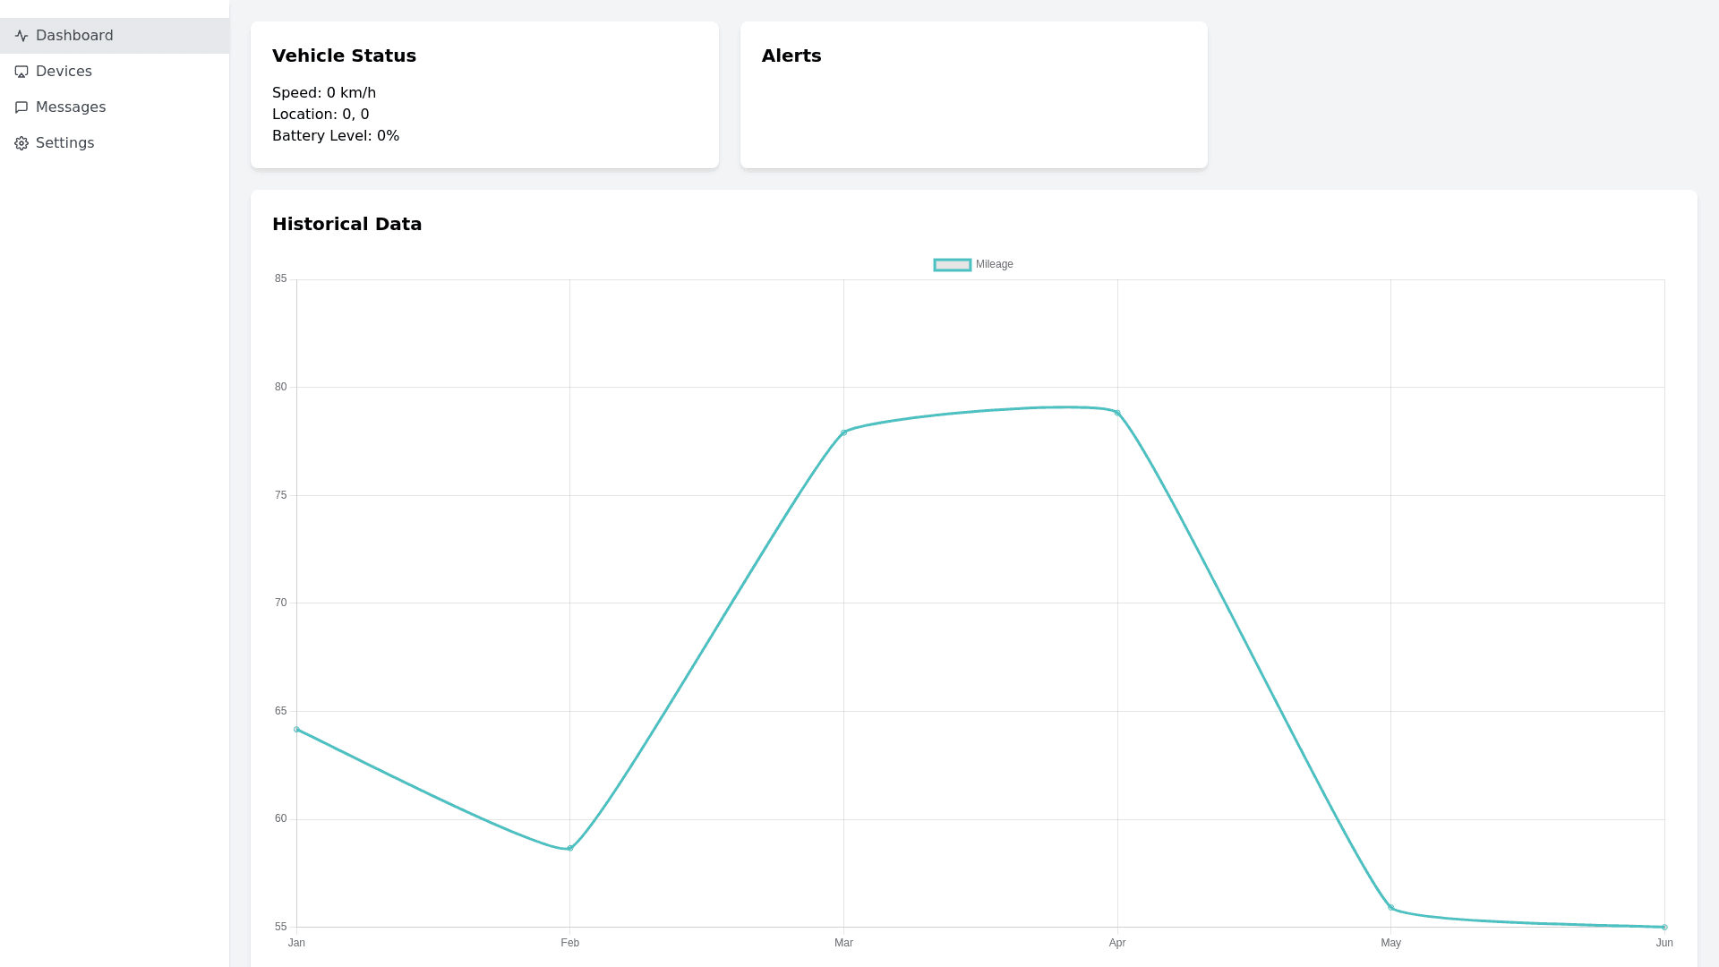1719x967 pixels.
Task: Click the Apr data point on the chart
Action: [x=1117, y=412]
